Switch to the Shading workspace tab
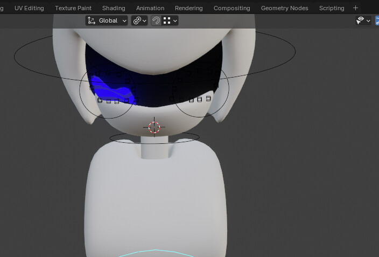Image resolution: width=379 pixels, height=257 pixels. [x=114, y=8]
